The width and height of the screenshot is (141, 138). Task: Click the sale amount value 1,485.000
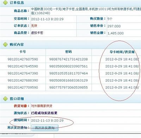tap(116, 33)
